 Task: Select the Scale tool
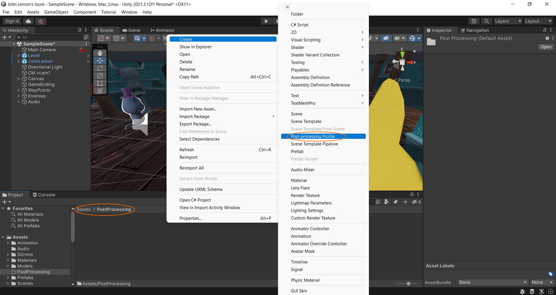[x=100, y=76]
